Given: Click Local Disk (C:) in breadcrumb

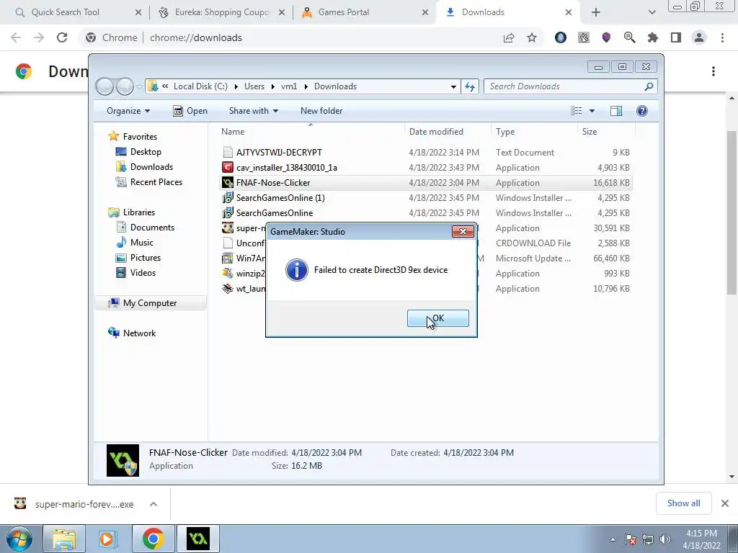Looking at the screenshot, I should (x=200, y=86).
